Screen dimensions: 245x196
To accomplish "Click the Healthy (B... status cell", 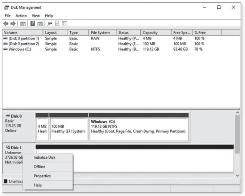I will click(128, 49).
